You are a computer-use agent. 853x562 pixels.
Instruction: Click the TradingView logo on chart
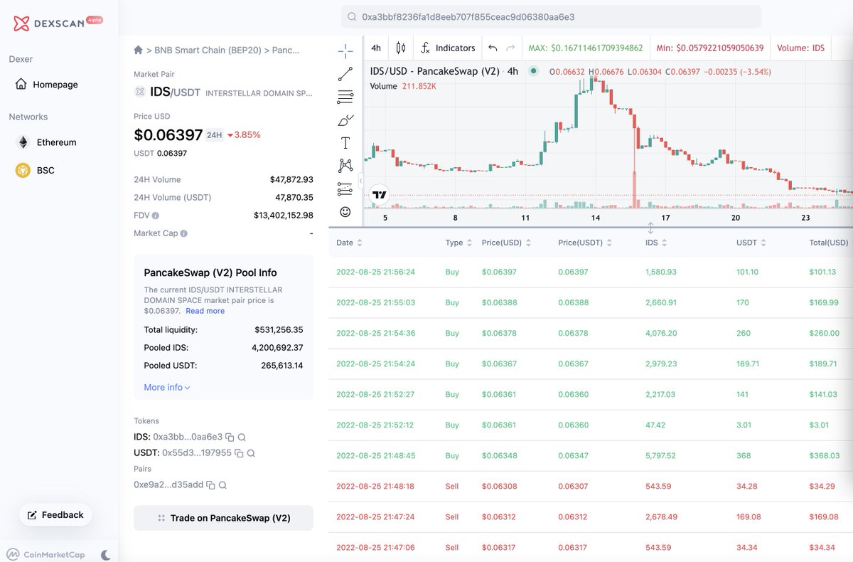(380, 194)
